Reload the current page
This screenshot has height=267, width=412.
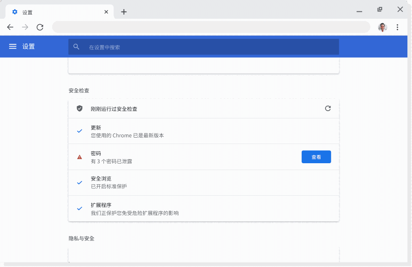click(x=40, y=27)
